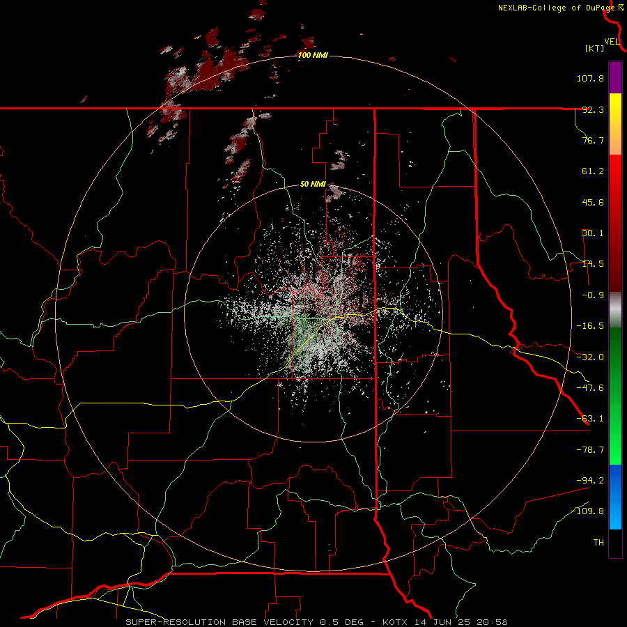The height and width of the screenshot is (627, 627).
Task: Select the 45.6 legend value
Action: point(593,202)
